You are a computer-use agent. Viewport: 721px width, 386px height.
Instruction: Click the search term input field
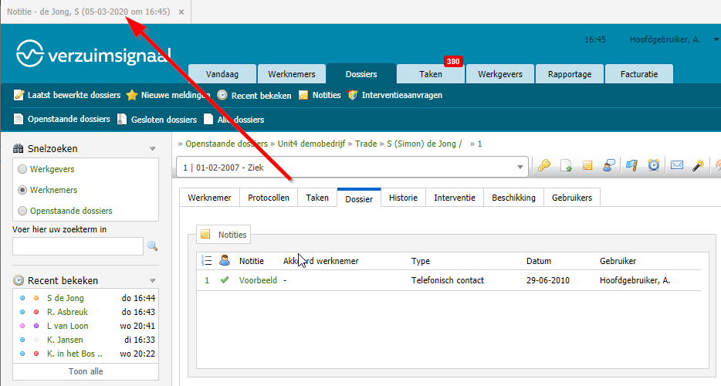[78, 246]
